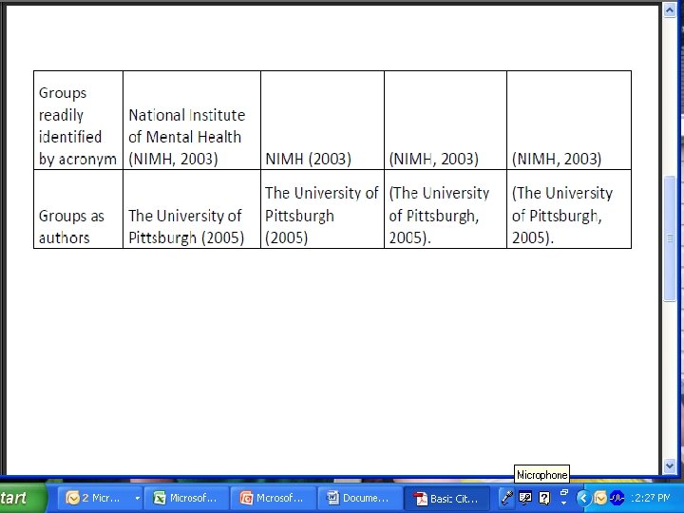Viewport: 684px width, 513px height.
Task: Click the taskbar clock showing 2:27 PM
Action: click(650, 498)
